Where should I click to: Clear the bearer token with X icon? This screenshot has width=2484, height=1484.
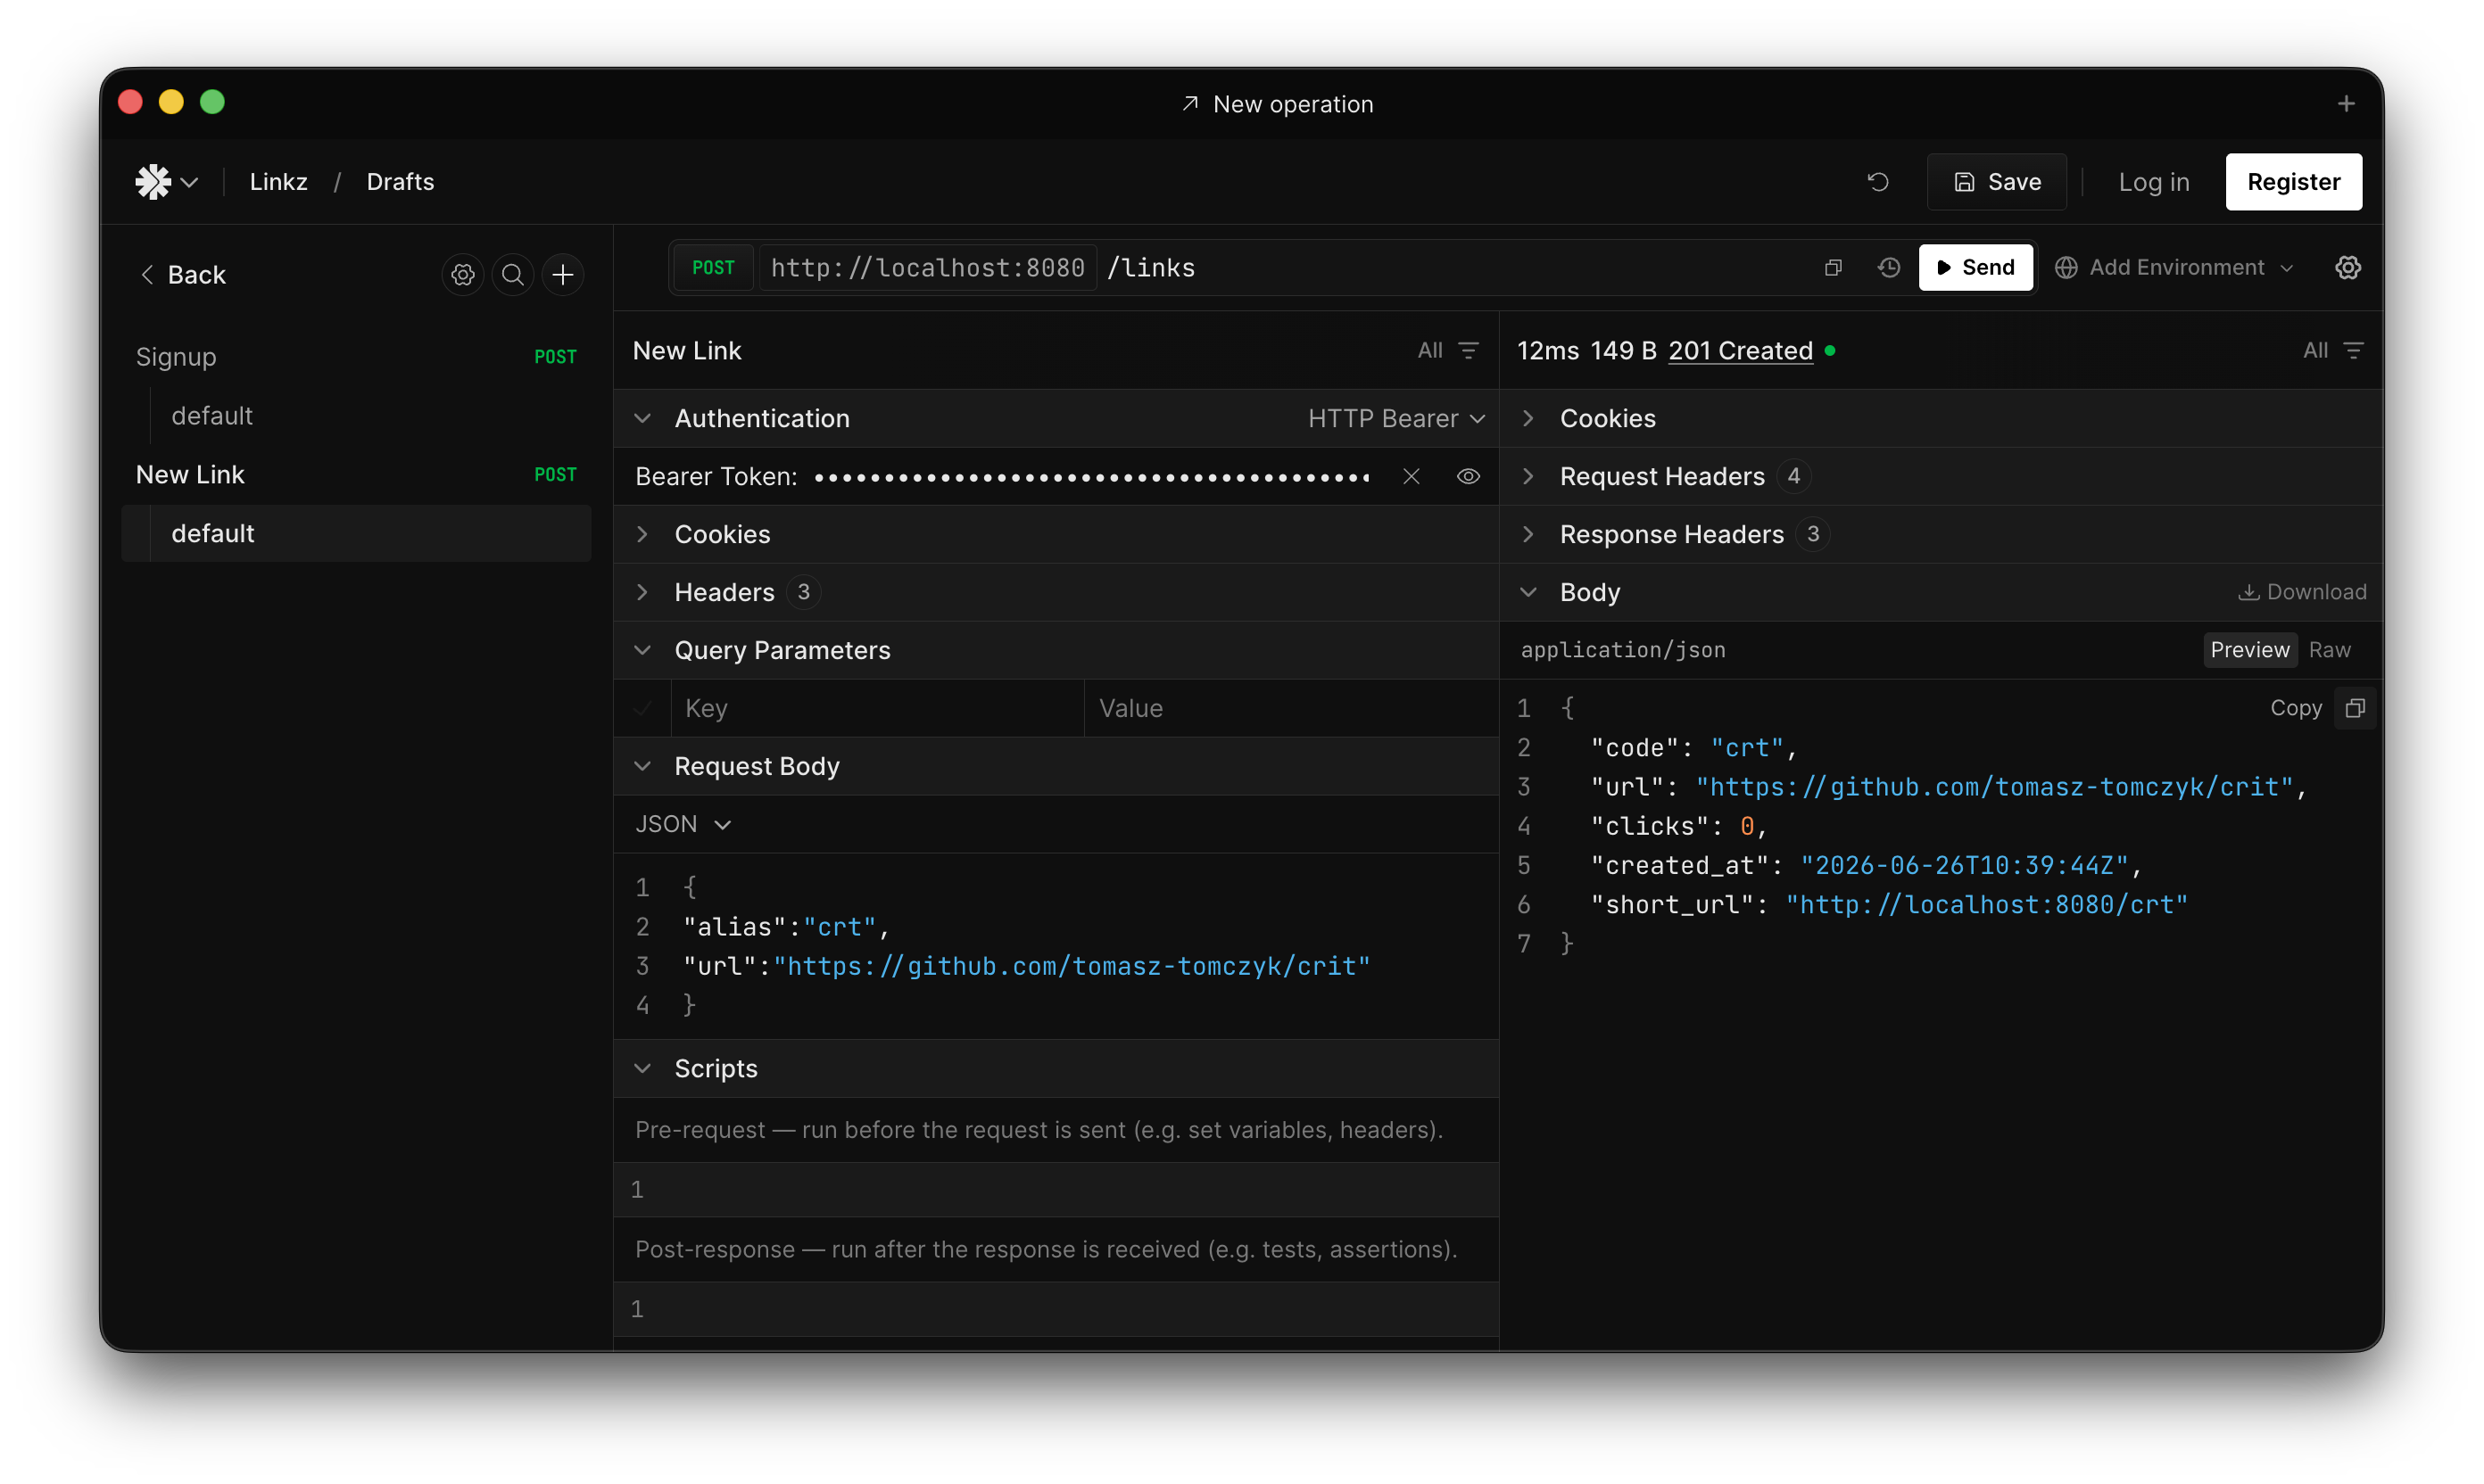coord(1411,477)
